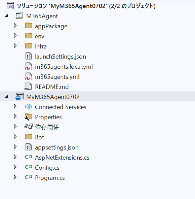
Task: Select the Properties label
Action: coord(48,117)
